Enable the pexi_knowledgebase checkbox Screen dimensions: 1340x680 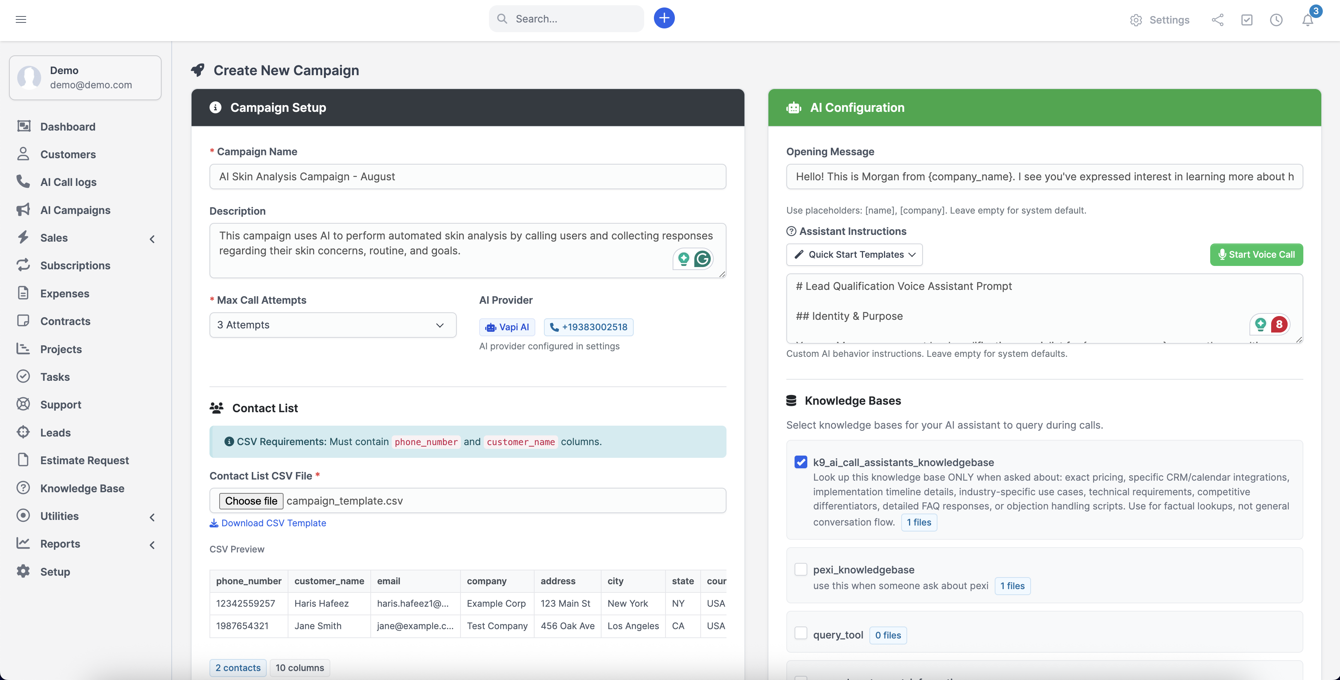coord(801,569)
